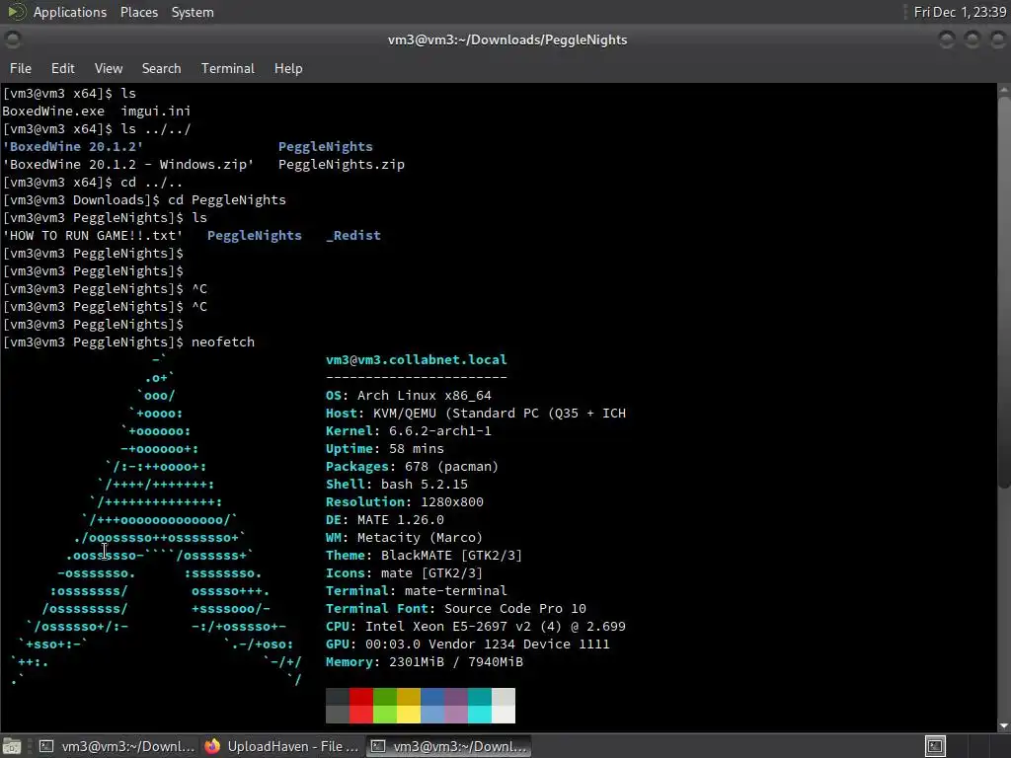
Task: Click the 'BoxedWine.exe' filename
Action: point(53,111)
